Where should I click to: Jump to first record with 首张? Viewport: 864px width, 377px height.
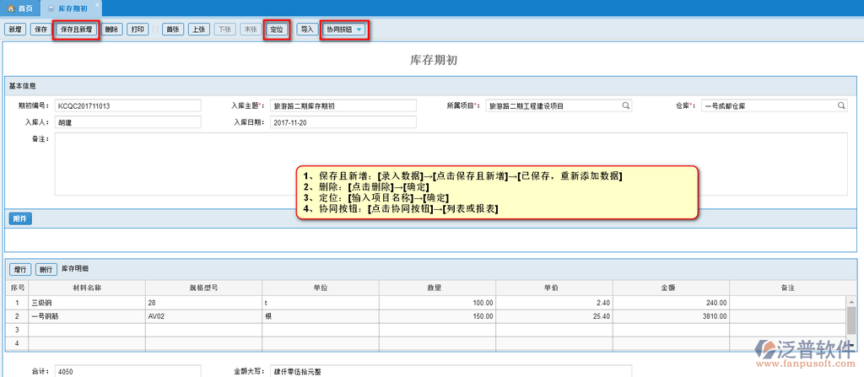pos(174,30)
